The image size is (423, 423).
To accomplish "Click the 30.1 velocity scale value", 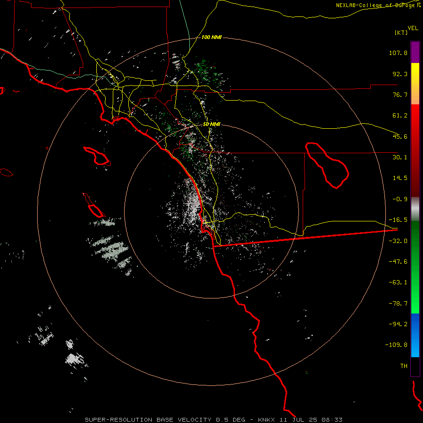I will [x=400, y=157].
